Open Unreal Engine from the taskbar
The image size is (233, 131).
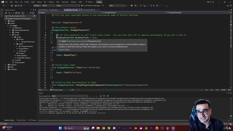(167, 128)
